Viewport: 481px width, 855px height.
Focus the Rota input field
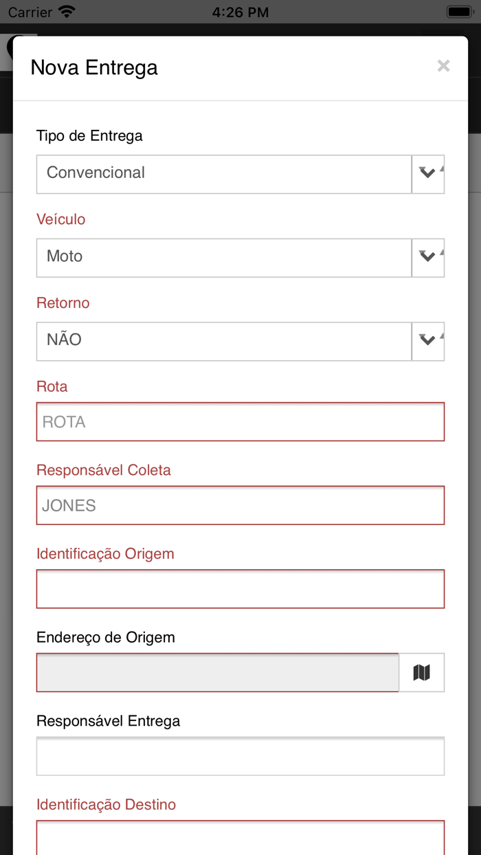pos(240,422)
